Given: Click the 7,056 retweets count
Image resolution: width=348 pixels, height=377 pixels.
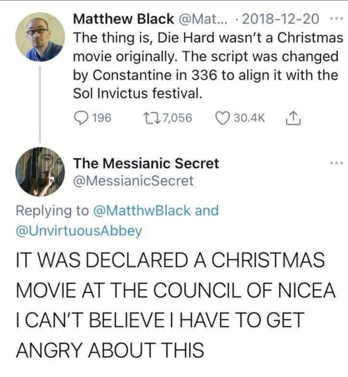Looking at the screenshot, I should [175, 118].
